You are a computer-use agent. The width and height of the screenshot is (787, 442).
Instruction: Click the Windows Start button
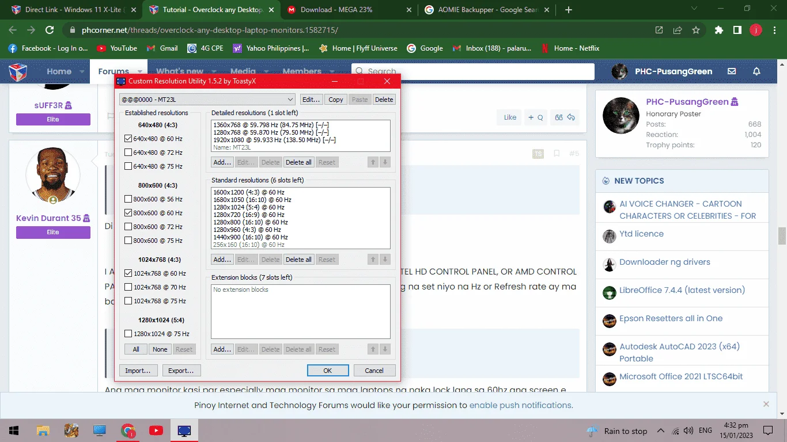[x=14, y=430]
